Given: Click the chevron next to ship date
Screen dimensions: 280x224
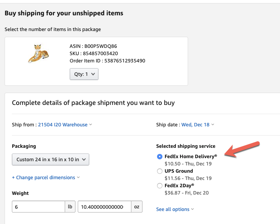Looking at the screenshot, I should click(213, 124).
